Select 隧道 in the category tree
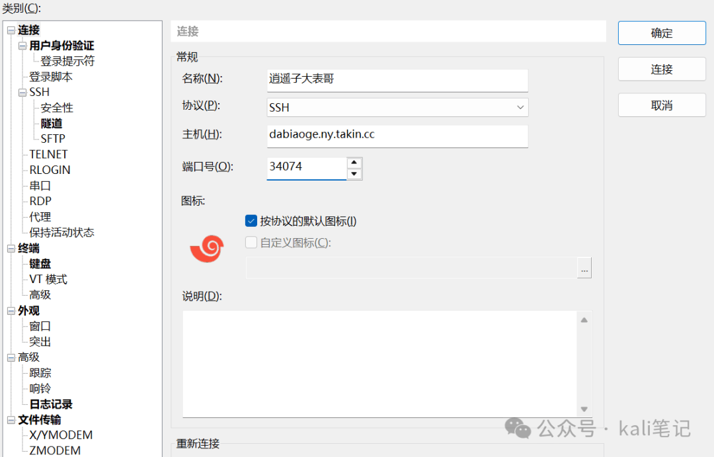 coord(52,124)
